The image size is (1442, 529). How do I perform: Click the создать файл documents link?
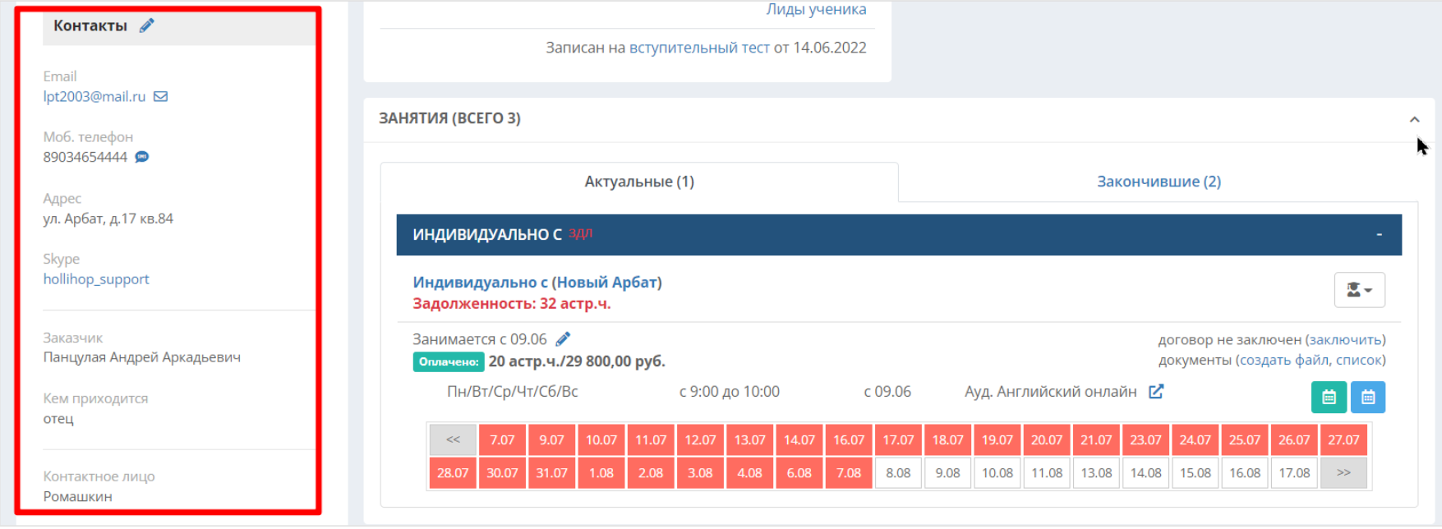pyautogui.click(x=1284, y=360)
